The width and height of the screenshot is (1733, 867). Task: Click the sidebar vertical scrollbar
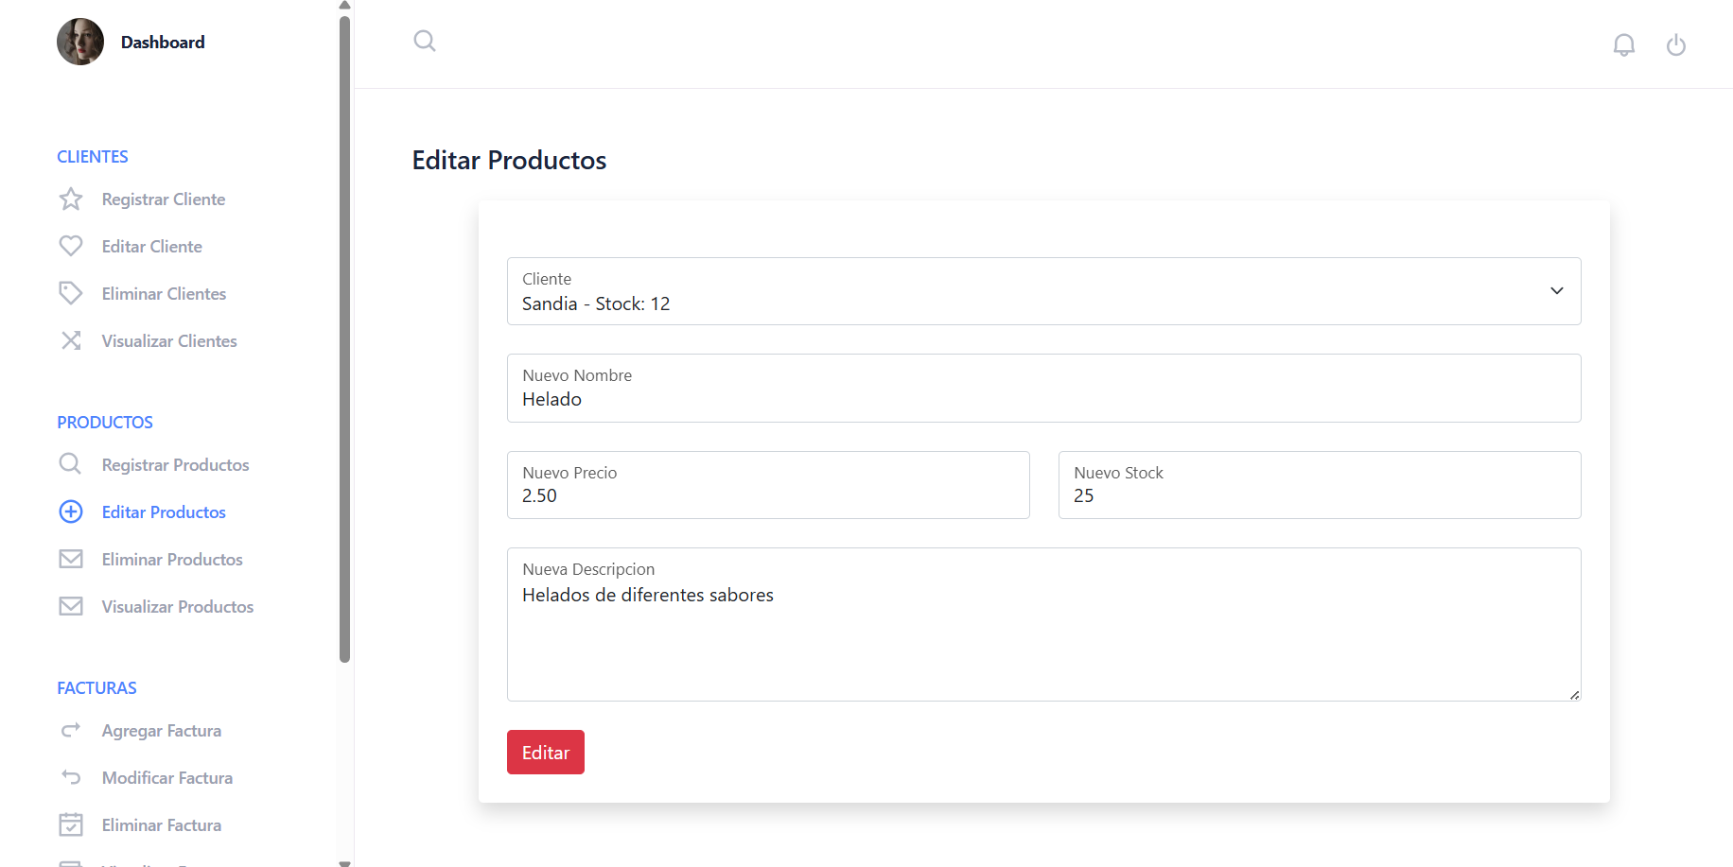point(344,340)
